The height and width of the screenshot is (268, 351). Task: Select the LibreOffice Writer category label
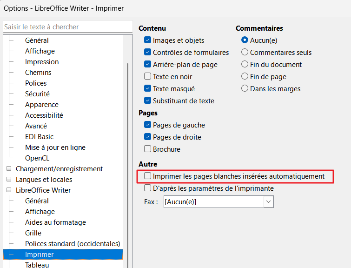(43, 190)
